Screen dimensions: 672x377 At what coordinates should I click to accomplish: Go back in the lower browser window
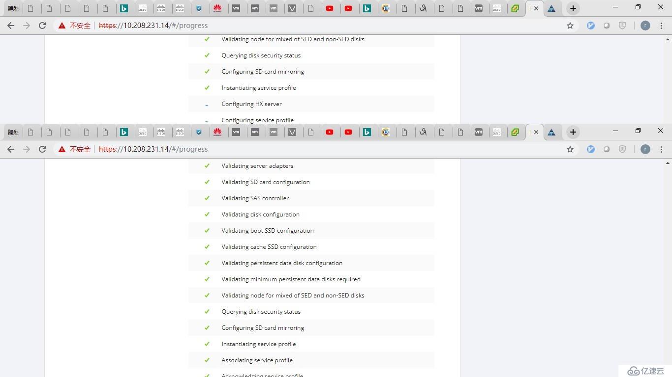coord(11,149)
